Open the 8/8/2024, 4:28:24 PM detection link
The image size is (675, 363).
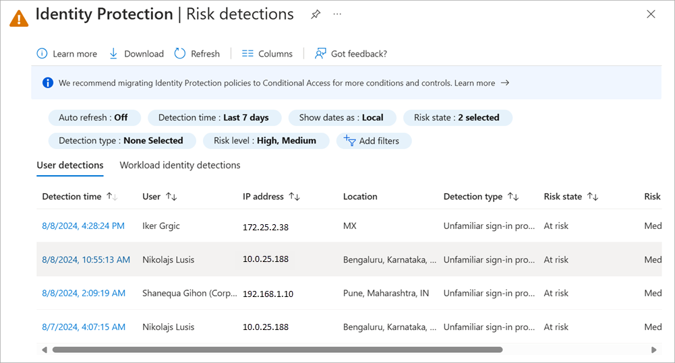[x=83, y=226]
